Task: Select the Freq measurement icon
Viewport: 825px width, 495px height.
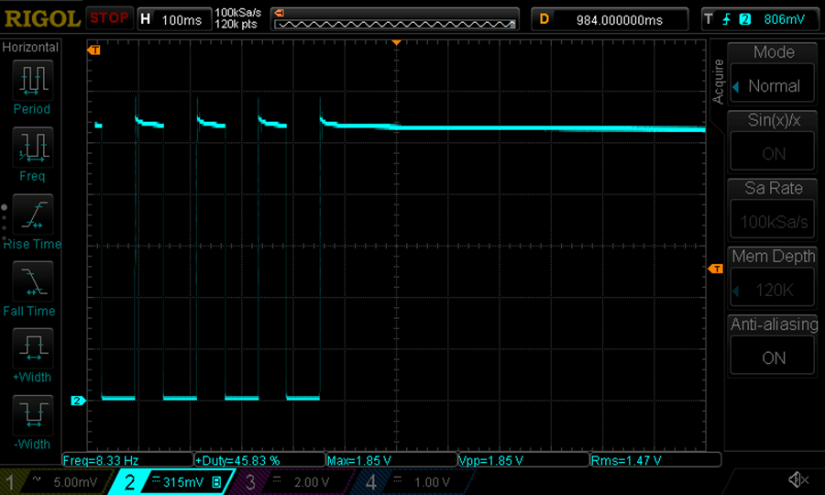Action: click(x=33, y=147)
